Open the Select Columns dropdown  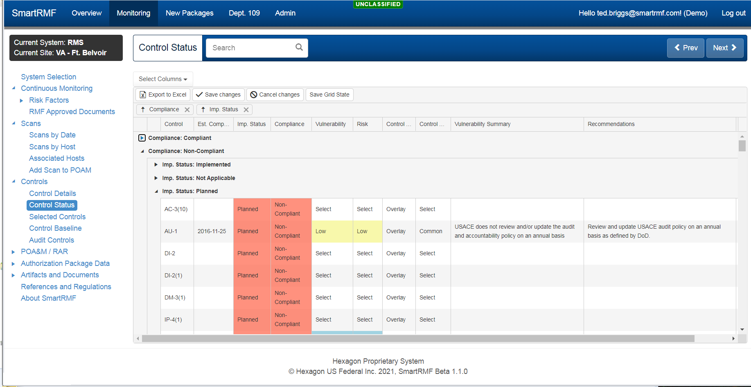point(163,79)
